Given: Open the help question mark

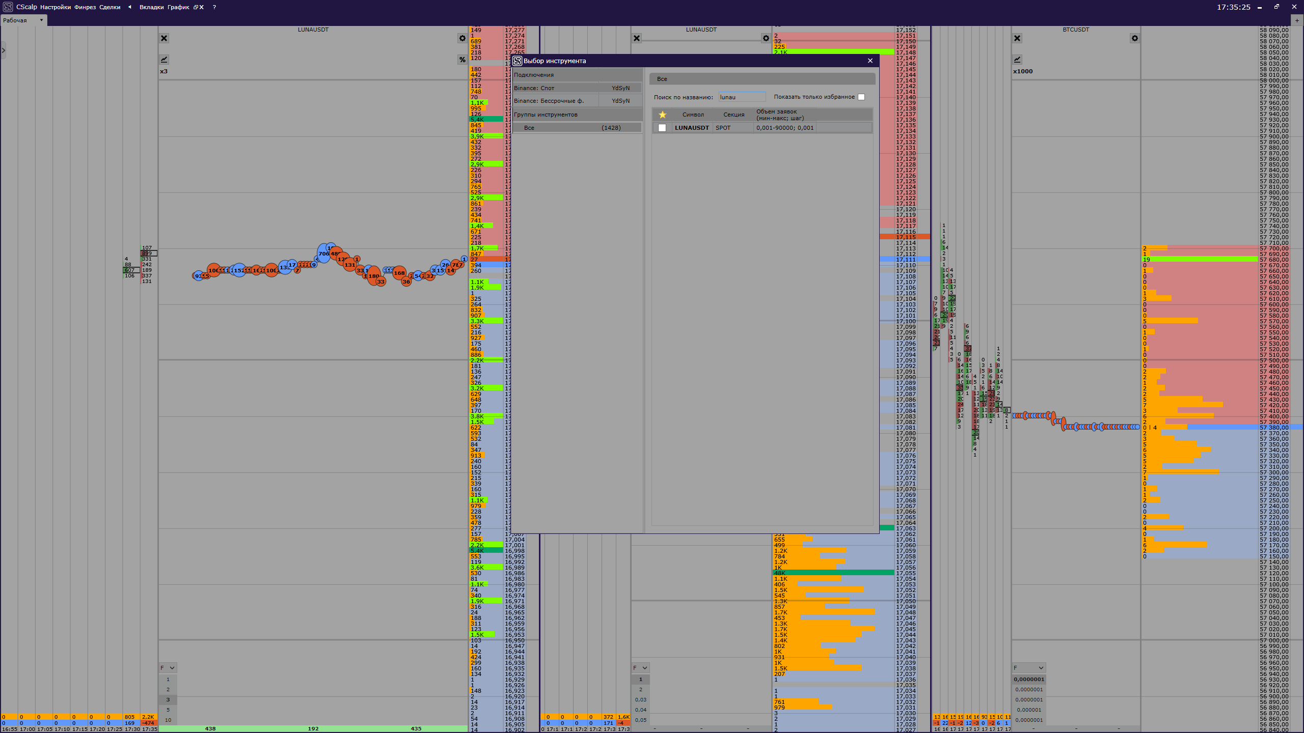Looking at the screenshot, I should 214,7.
